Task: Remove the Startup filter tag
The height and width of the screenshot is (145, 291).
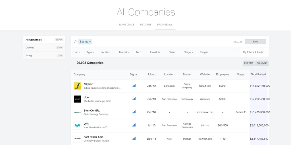Action: tap(90, 42)
